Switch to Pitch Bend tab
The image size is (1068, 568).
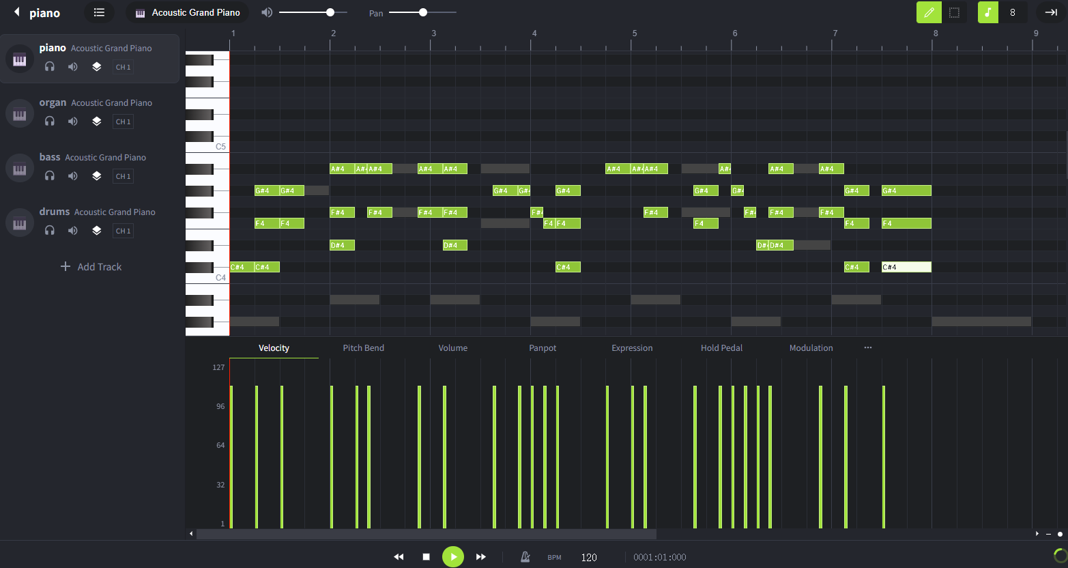click(364, 348)
